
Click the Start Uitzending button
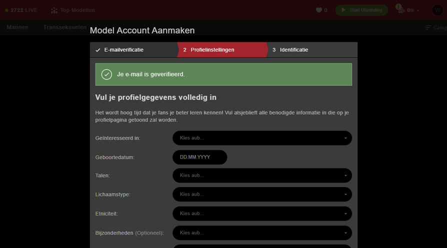(361, 10)
